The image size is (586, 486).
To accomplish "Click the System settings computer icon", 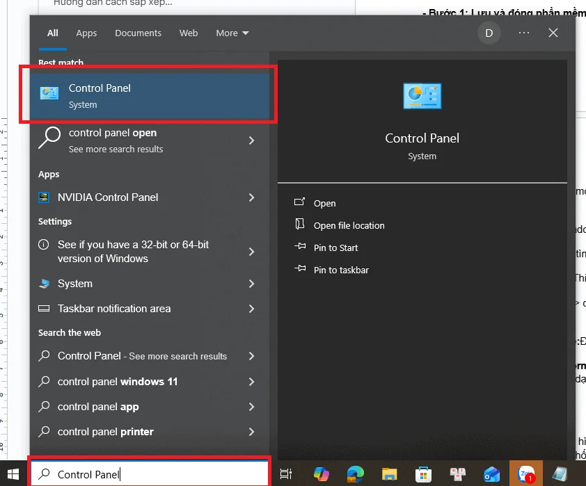I will pos(44,284).
